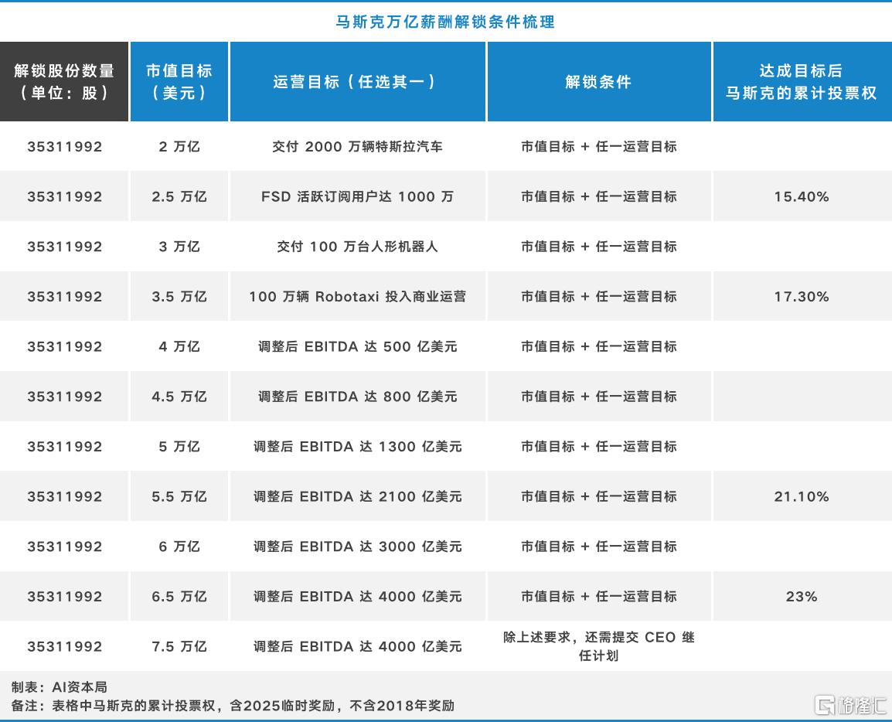The height and width of the screenshot is (722, 892).
Task: Click the 交付 100 万台人形机器人 cell
Action: pos(358,247)
